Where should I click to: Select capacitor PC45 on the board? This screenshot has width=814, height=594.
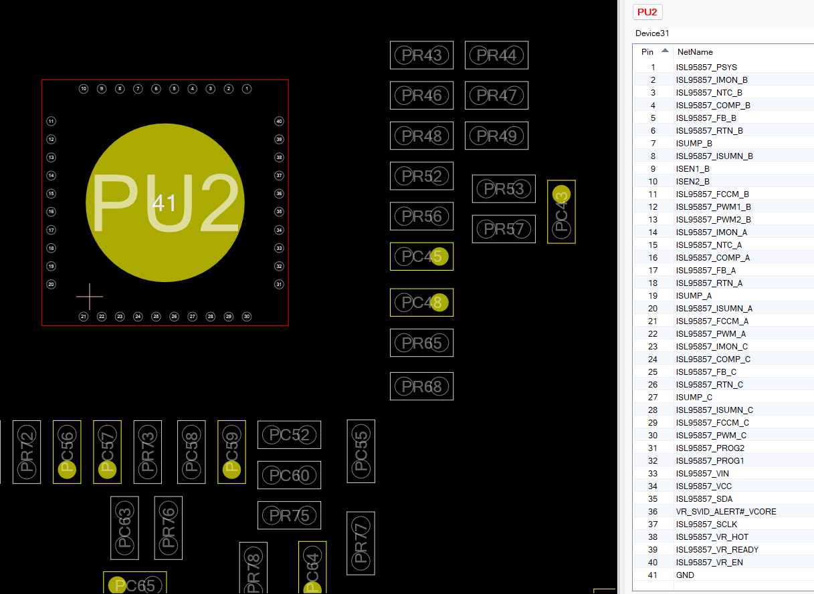tap(422, 257)
